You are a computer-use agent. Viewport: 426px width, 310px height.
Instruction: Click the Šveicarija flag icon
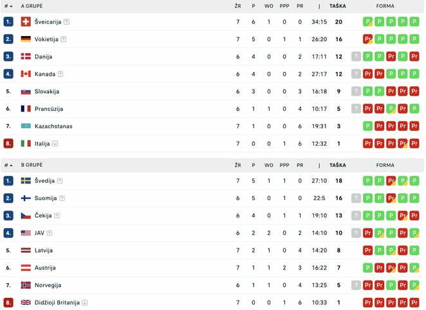click(x=26, y=22)
